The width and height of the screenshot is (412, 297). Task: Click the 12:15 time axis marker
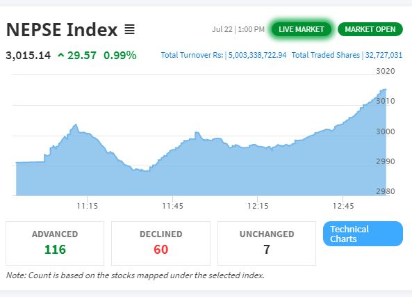click(x=258, y=206)
